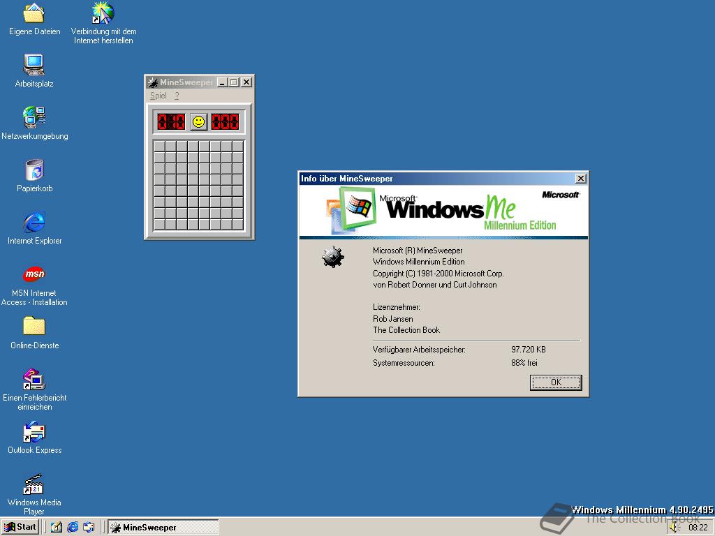Open the ? help menu in MineSweeper
Screen dimensions: 715x536
pos(177,96)
